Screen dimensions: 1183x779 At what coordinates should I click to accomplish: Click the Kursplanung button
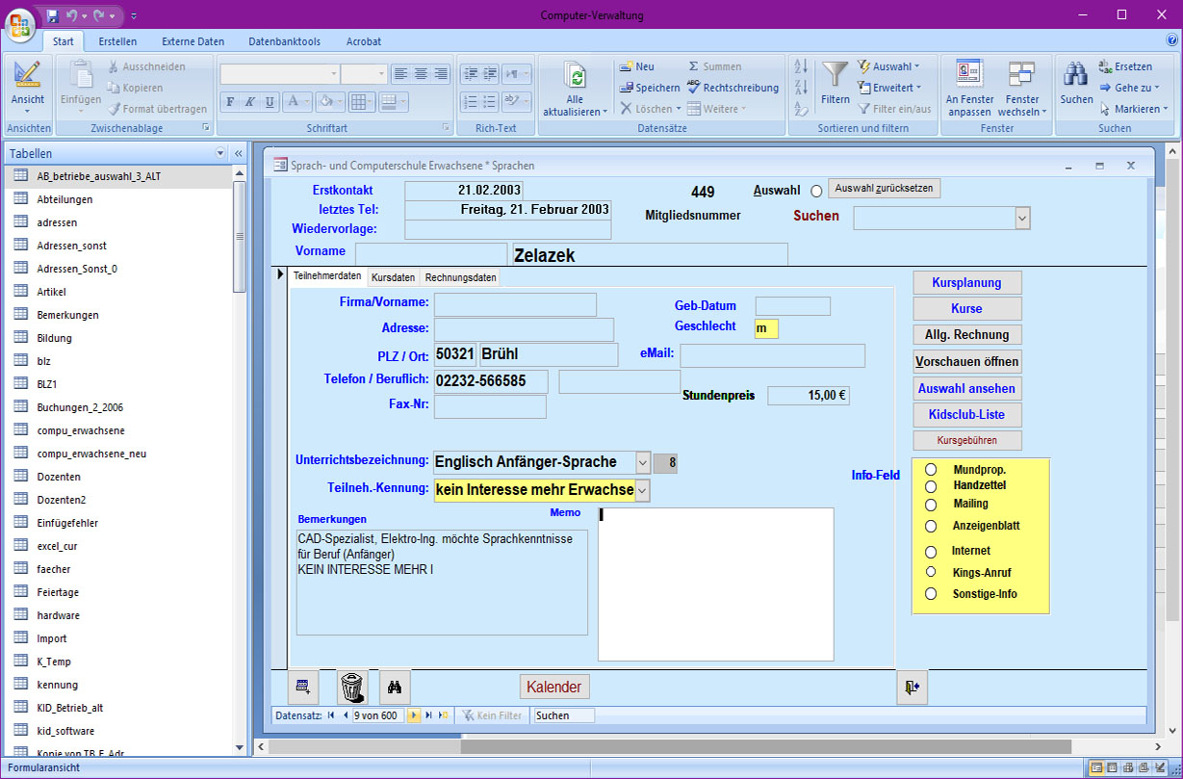966,283
